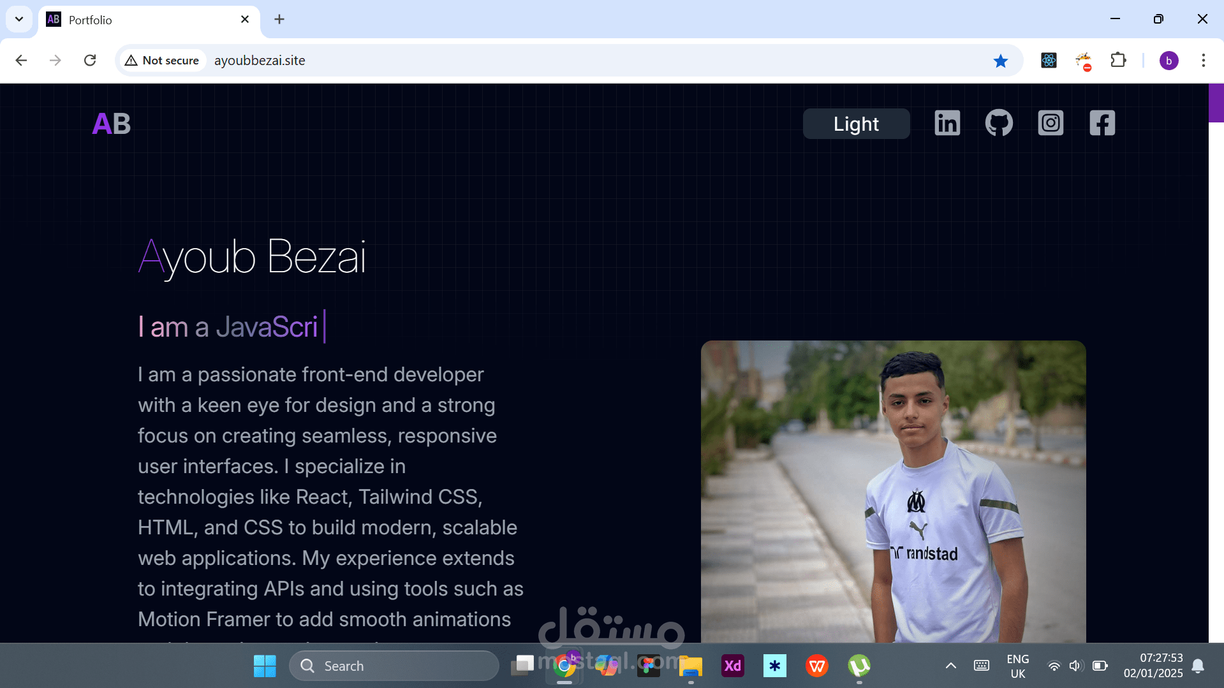Screen dimensions: 1224x688
Task: Click the Not secure site info chip
Action: pos(162,61)
